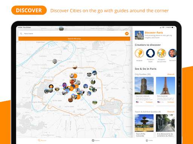The height and width of the screenshot is (144, 193).
Task: Select the colorful globe creator avatar
Action: [162, 53]
